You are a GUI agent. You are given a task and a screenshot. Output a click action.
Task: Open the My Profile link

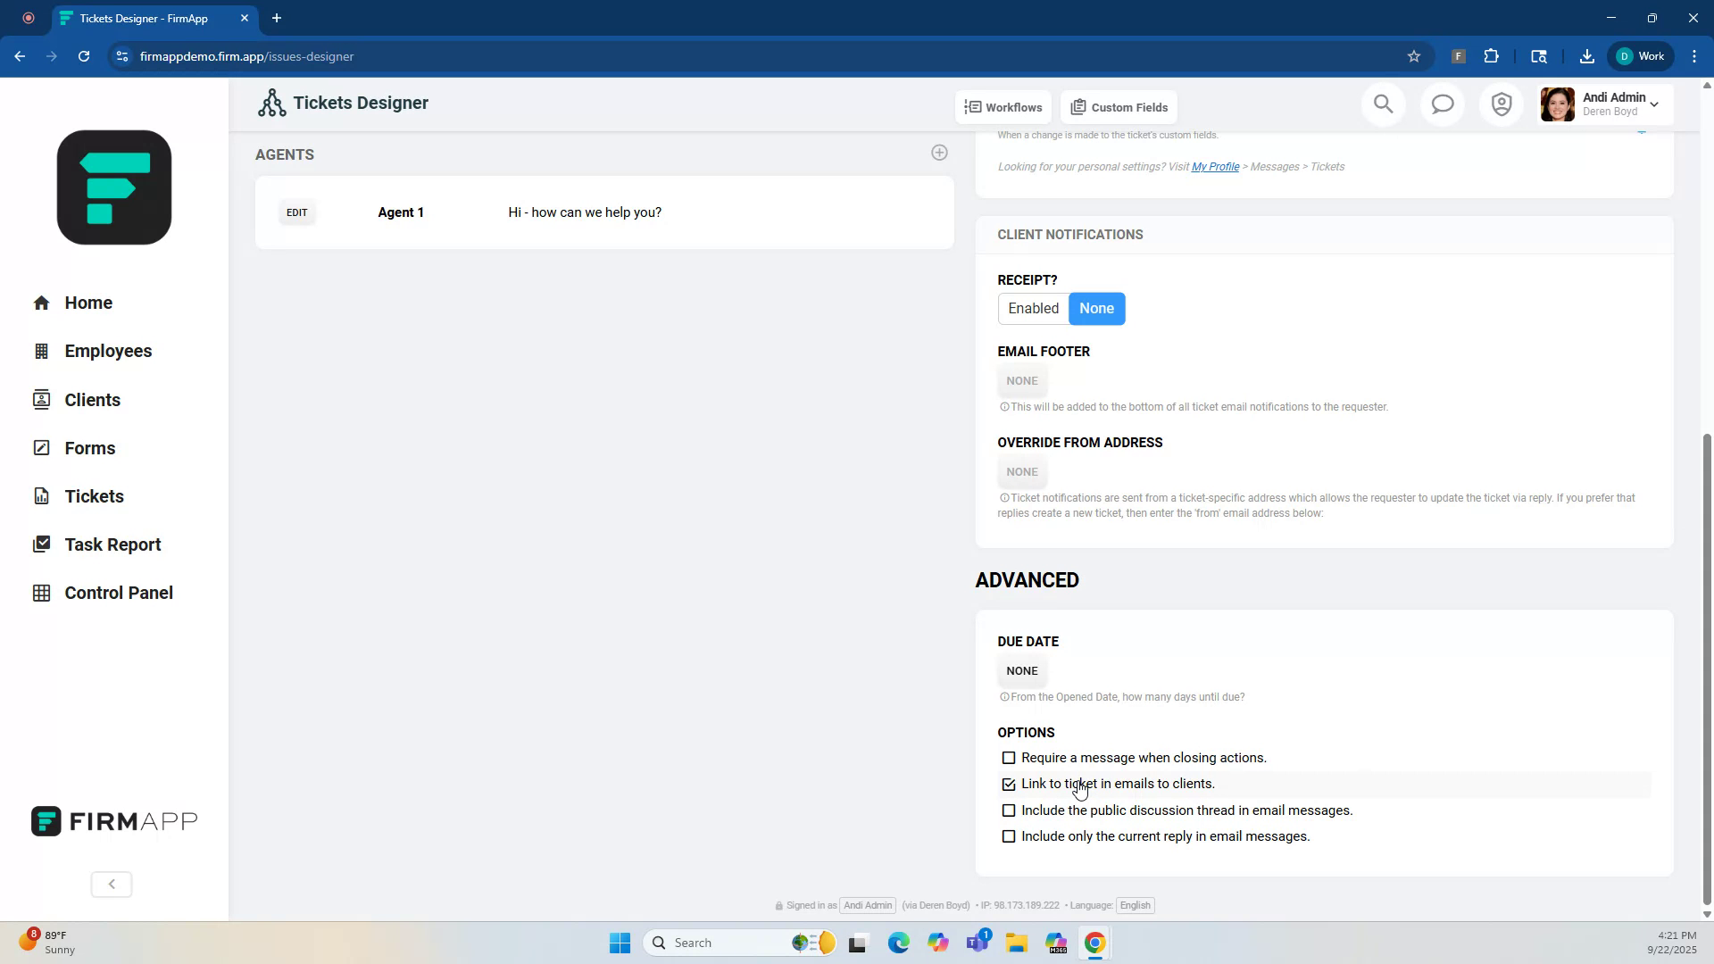(x=1214, y=166)
